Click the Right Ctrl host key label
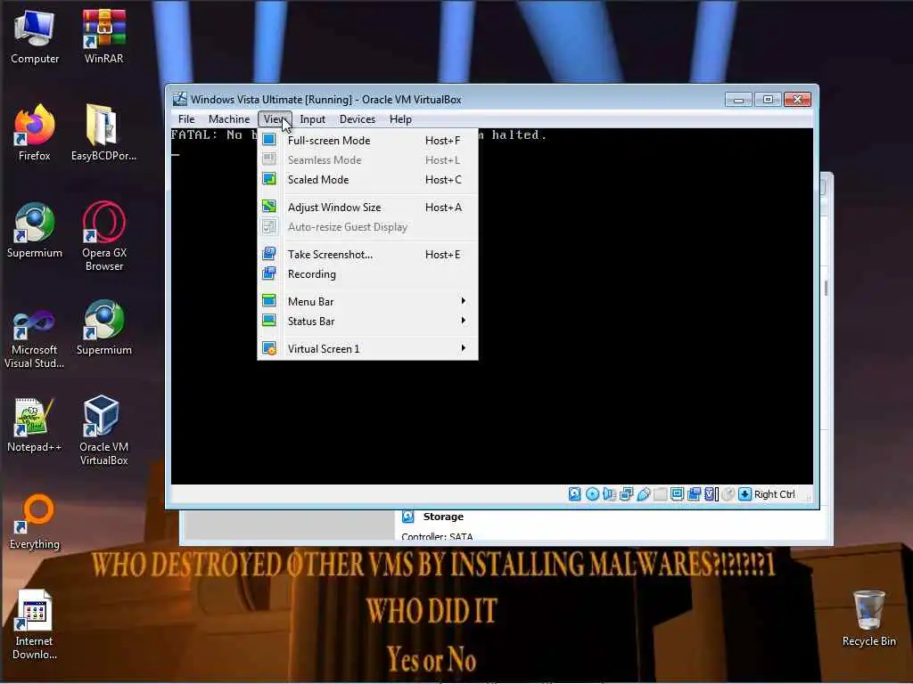Image resolution: width=913 pixels, height=684 pixels. click(x=775, y=494)
